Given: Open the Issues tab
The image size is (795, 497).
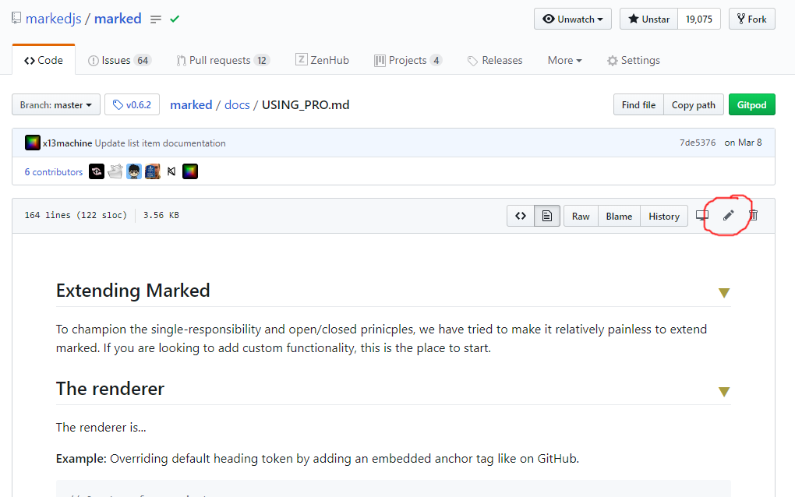Looking at the screenshot, I should tap(120, 60).
